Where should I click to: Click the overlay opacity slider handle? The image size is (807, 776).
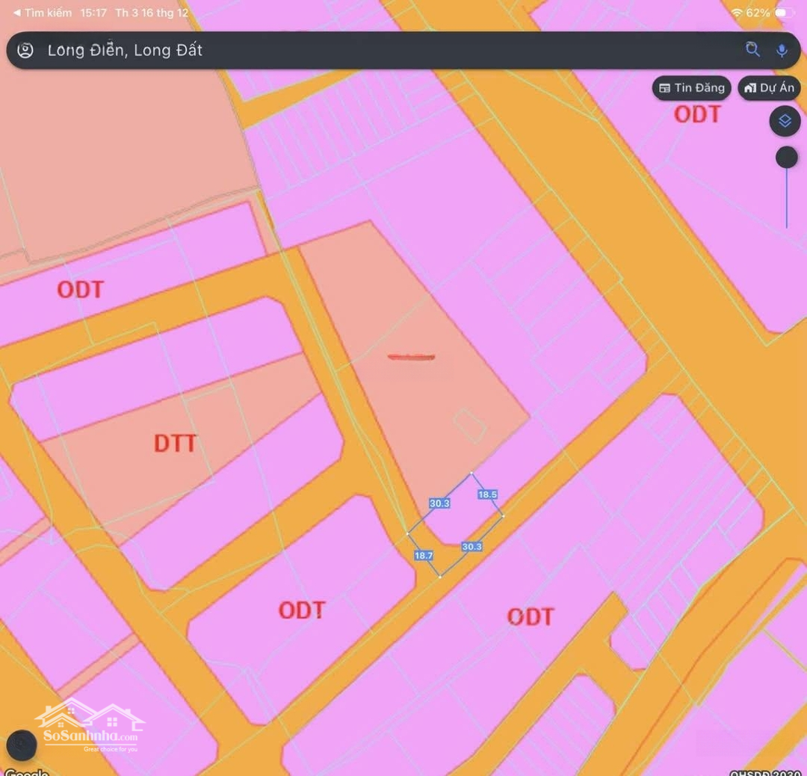[x=786, y=158]
